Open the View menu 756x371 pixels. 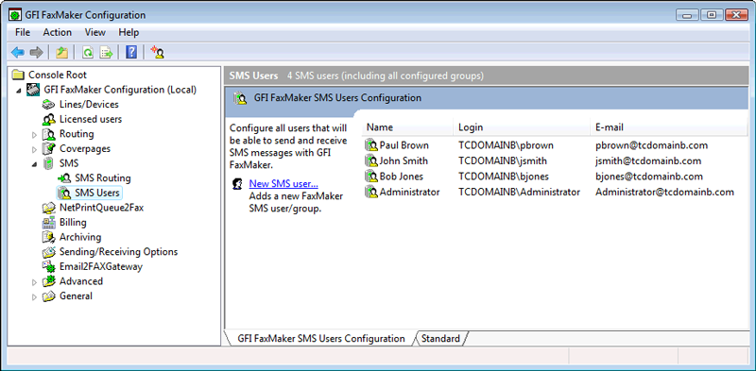95,32
